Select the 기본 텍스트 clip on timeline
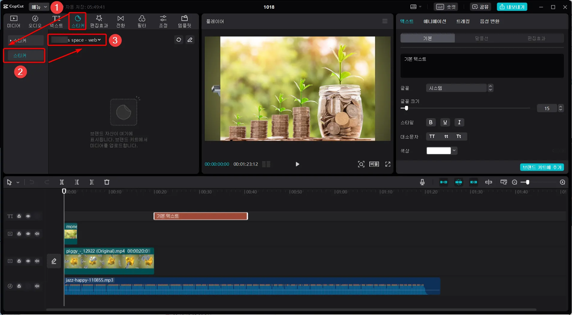Screen dimensions: 572x315 click(x=201, y=216)
